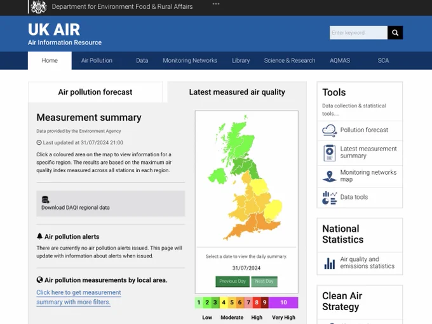The image size is (432, 324).
Task: Click Department for Environment Food & Rural Affairs
Action: click(x=123, y=6)
